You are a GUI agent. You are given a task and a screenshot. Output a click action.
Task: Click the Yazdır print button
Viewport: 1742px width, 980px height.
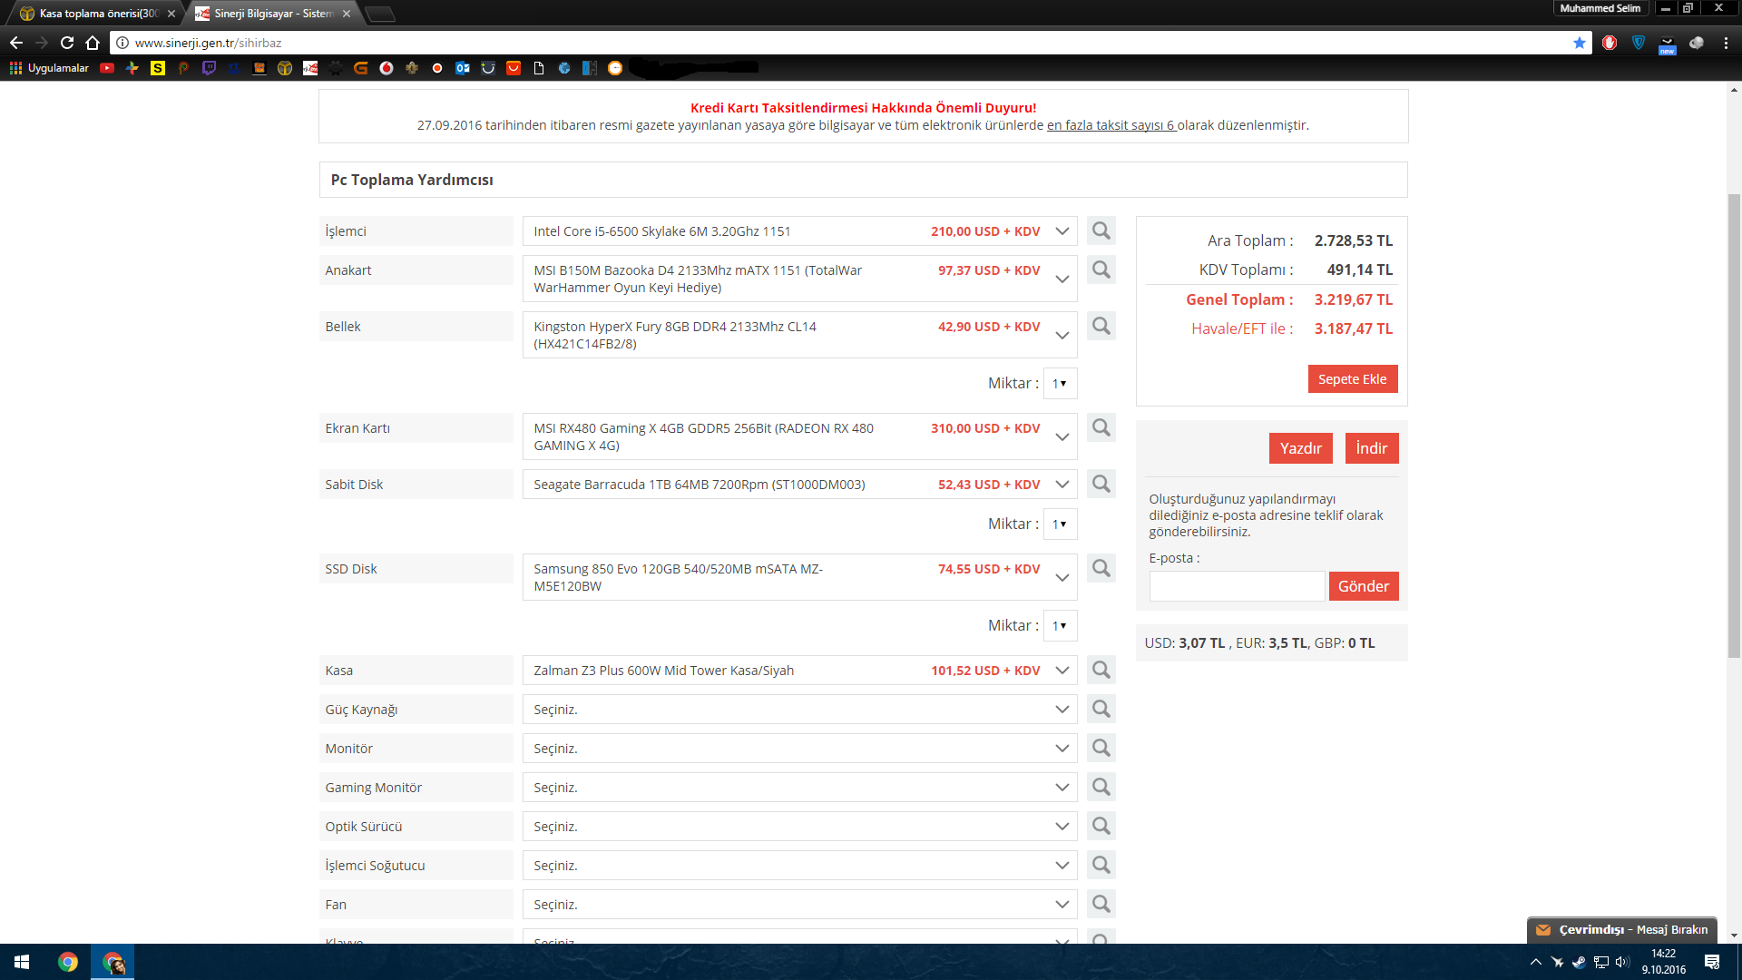[1300, 448]
